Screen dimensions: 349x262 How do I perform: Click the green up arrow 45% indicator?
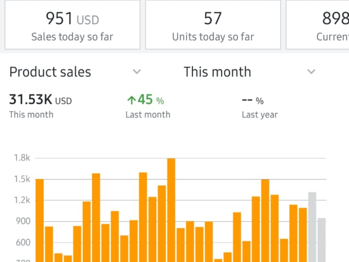tap(146, 100)
